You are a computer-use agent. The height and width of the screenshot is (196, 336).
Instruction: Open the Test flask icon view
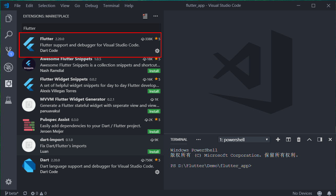pos(9,100)
